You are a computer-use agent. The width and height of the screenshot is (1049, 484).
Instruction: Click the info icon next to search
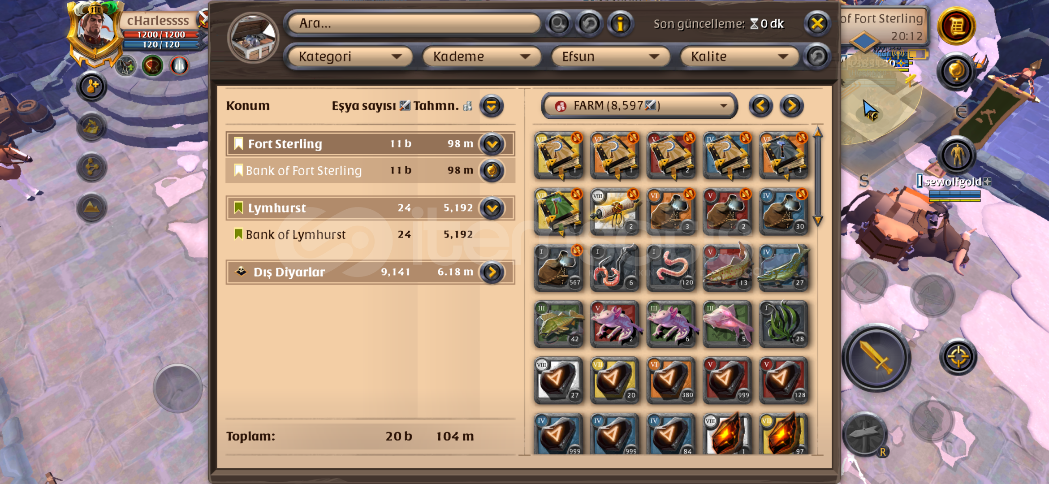point(620,23)
